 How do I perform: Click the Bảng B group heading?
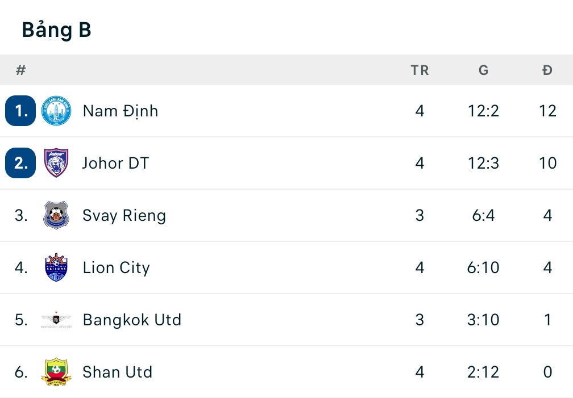click(x=56, y=30)
